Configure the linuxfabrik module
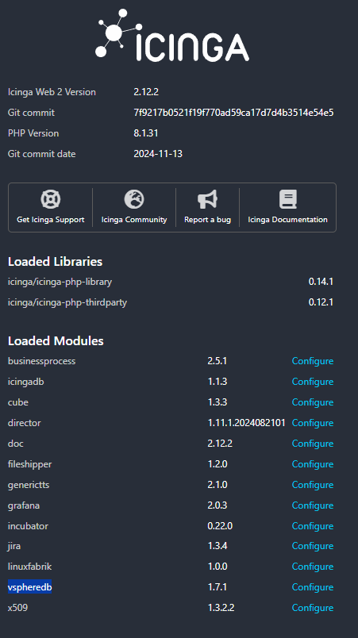 [x=313, y=567]
